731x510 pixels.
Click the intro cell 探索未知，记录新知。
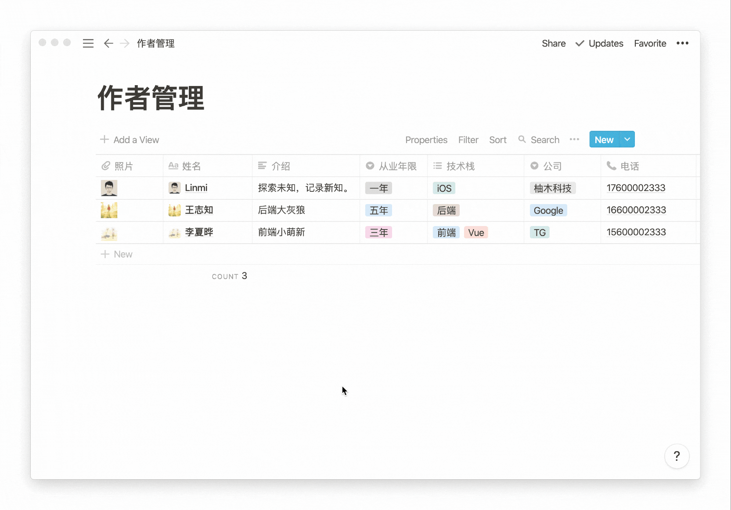tap(305, 188)
